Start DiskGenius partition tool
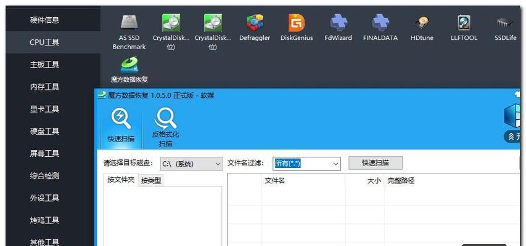526x246 pixels. 297,28
